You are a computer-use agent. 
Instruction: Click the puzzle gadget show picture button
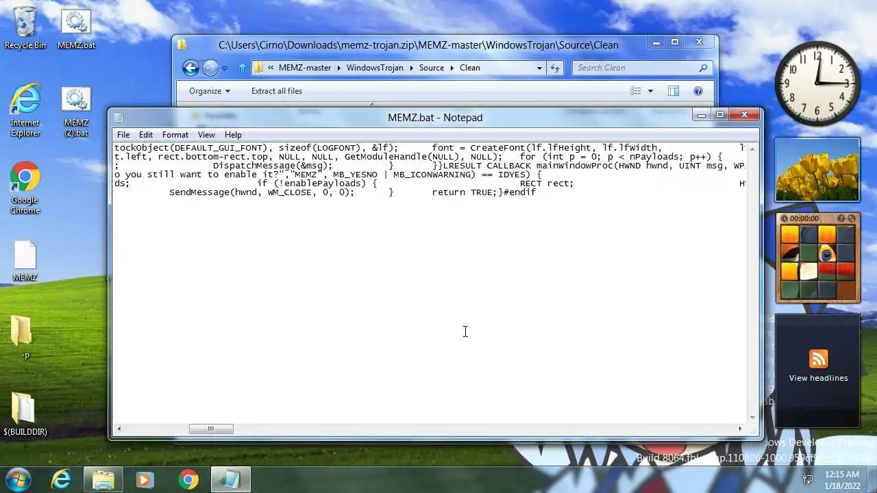841,218
